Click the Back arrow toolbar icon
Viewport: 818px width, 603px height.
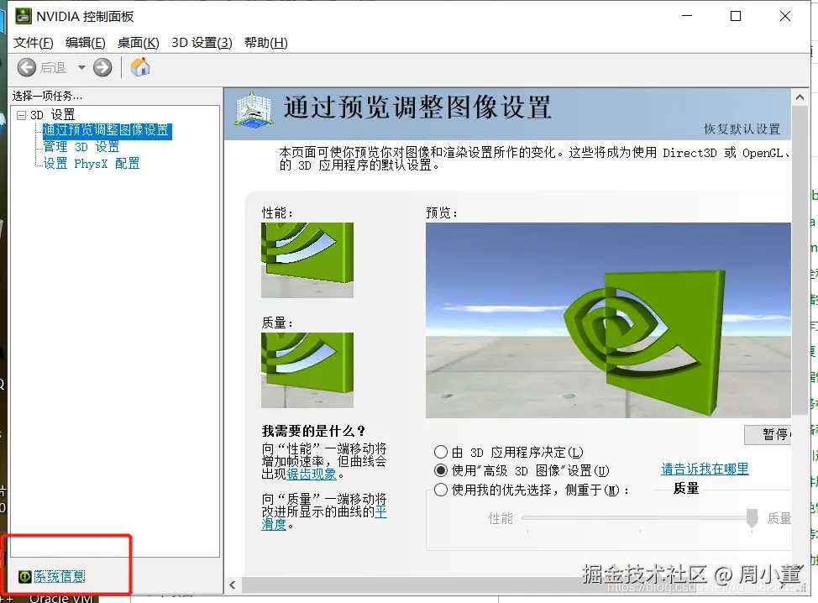[27, 67]
